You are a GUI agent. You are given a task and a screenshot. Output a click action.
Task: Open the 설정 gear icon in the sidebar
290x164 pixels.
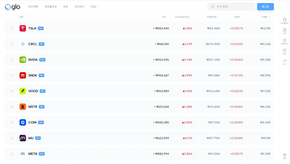point(285,155)
